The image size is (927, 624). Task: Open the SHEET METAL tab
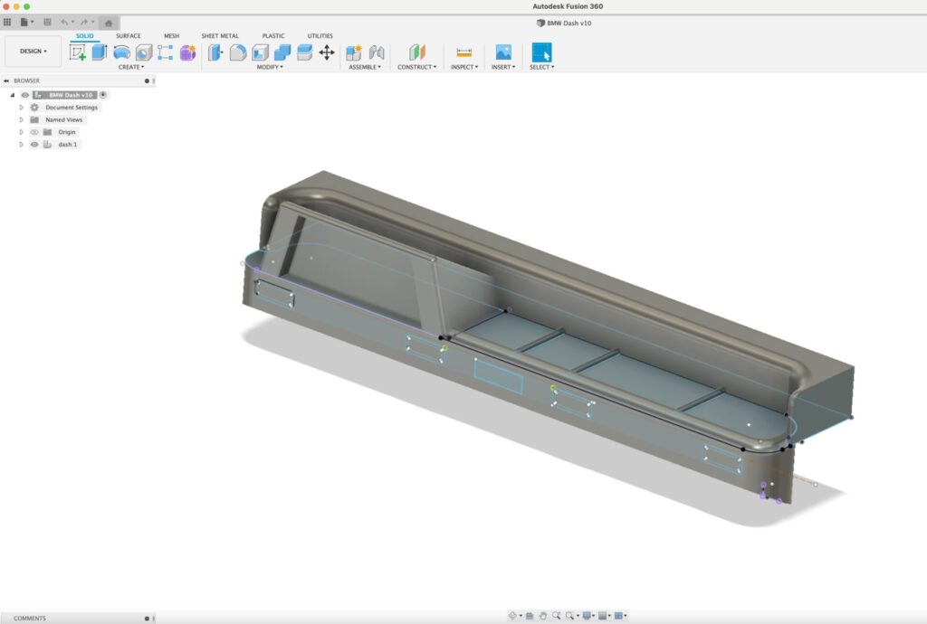tap(220, 36)
